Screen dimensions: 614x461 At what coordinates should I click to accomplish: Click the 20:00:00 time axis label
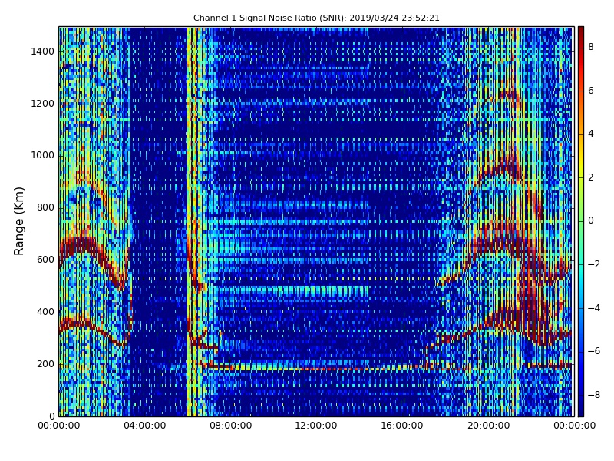coord(488,426)
